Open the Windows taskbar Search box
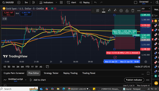This screenshot has width=159, height=91. (x=19, y=89)
